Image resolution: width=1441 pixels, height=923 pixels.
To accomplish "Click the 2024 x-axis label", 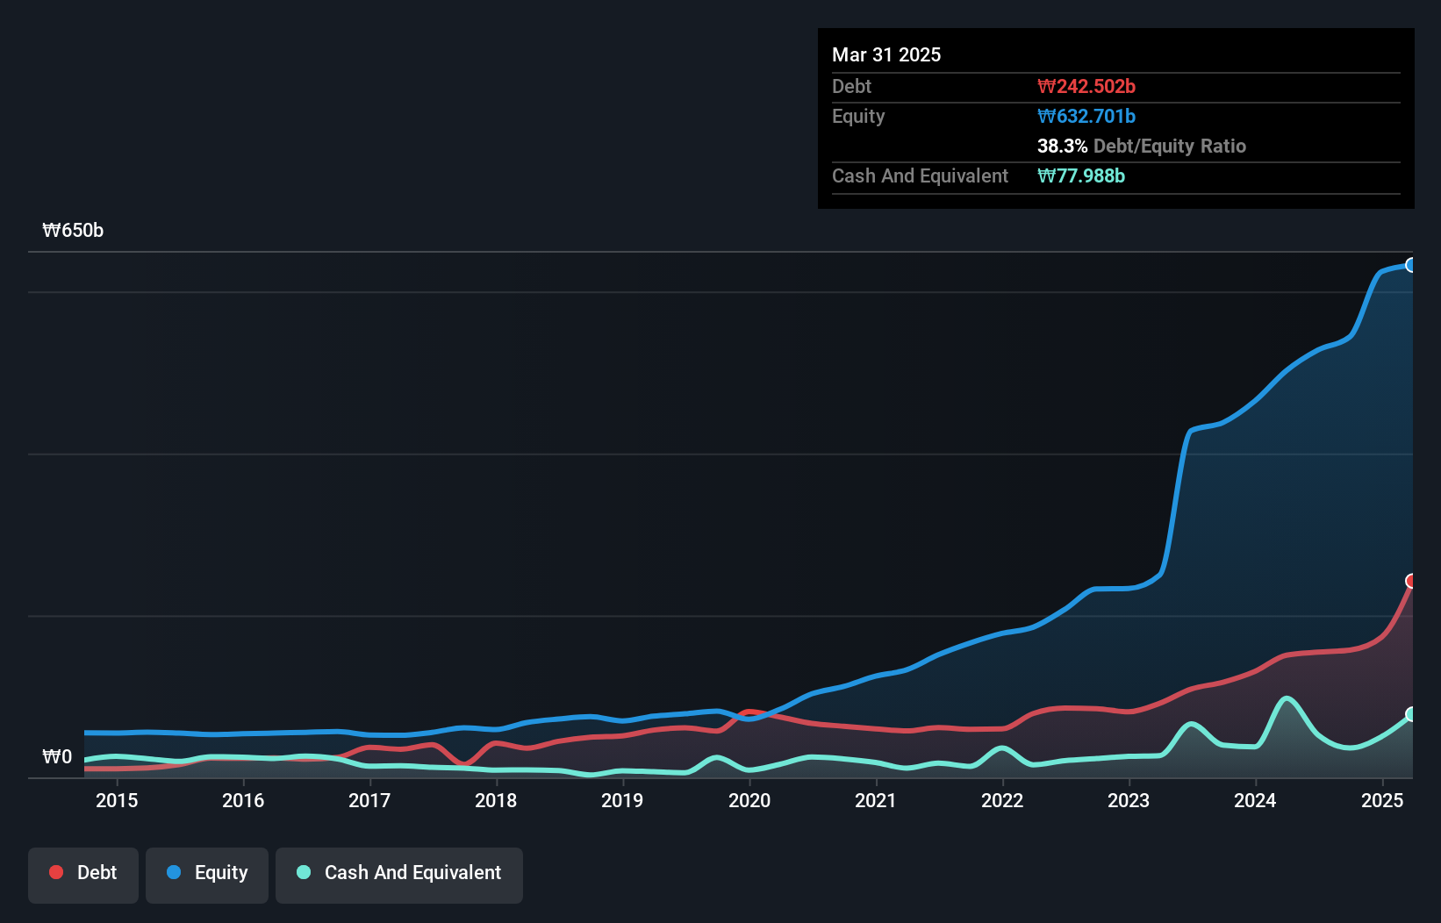I will [x=1255, y=800].
